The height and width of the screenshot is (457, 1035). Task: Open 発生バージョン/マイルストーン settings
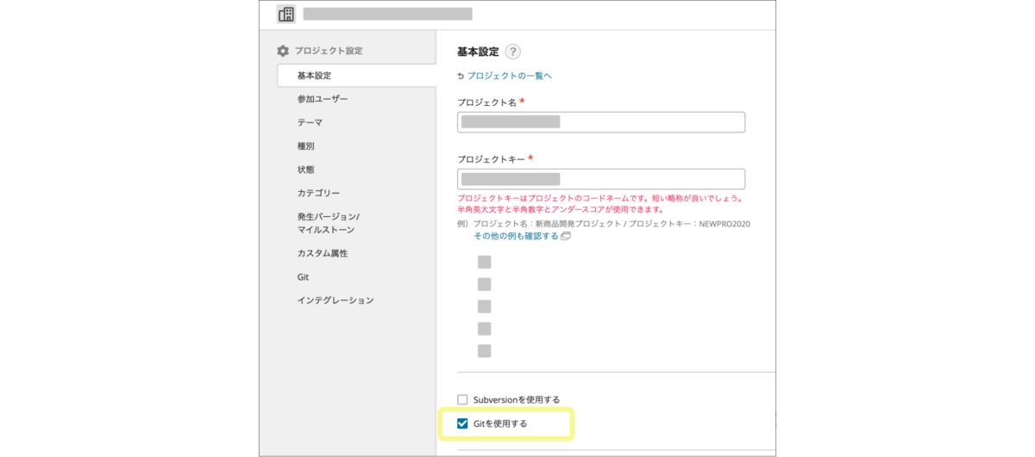(329, 223)
